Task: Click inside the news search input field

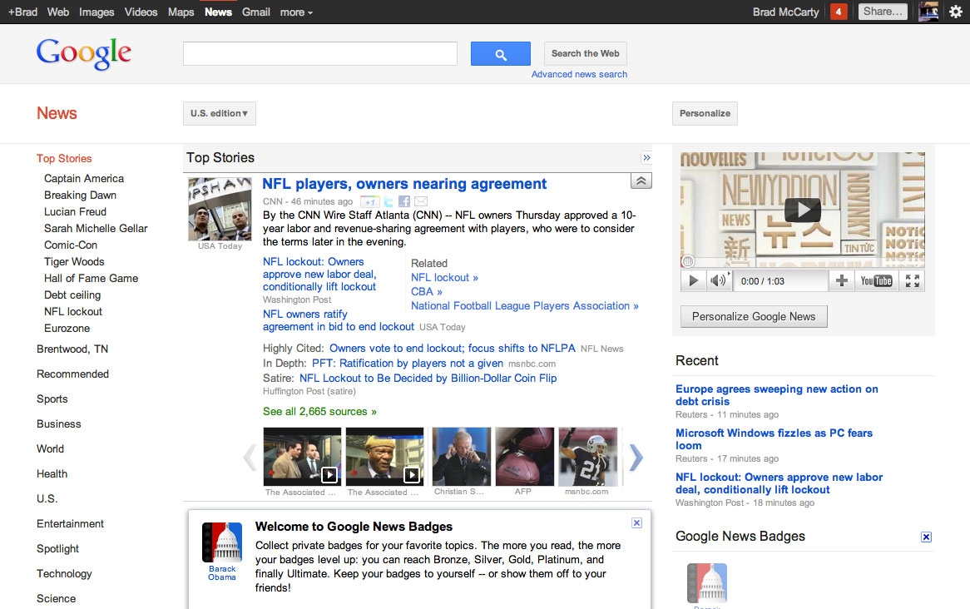Action: click(x=319, y=54)
